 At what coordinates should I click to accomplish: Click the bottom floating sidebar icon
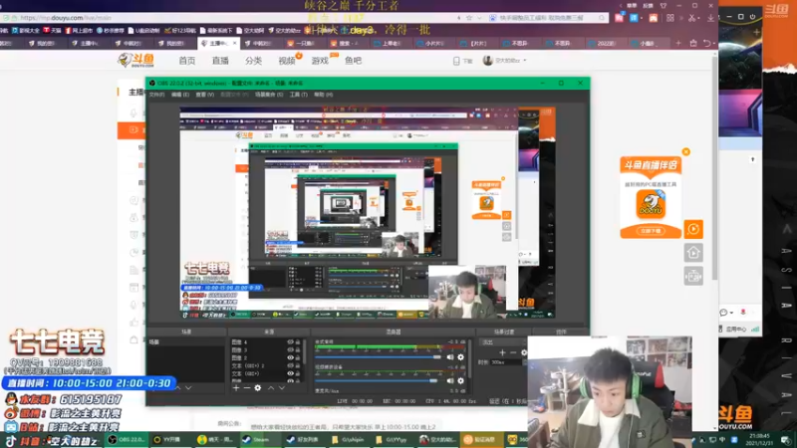pos(693,277)
